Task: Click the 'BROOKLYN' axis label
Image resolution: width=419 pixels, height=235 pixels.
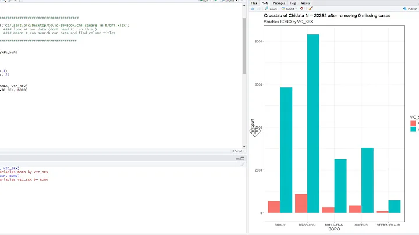Action: point(307,225)
